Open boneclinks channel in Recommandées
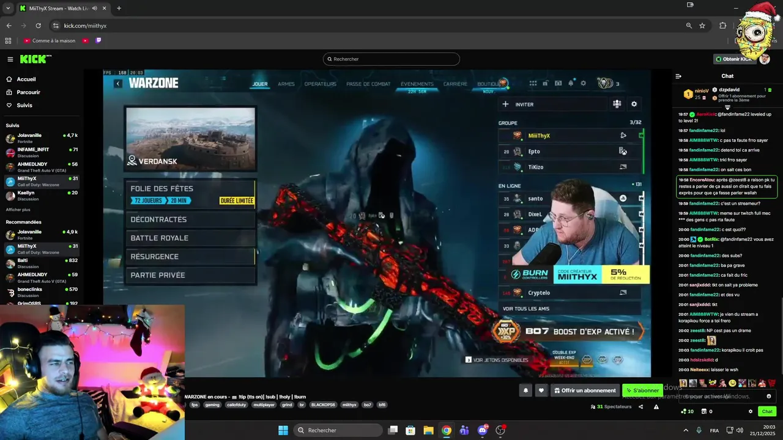The width and height of the screenshot is (783, 440). tap(42, 291)
